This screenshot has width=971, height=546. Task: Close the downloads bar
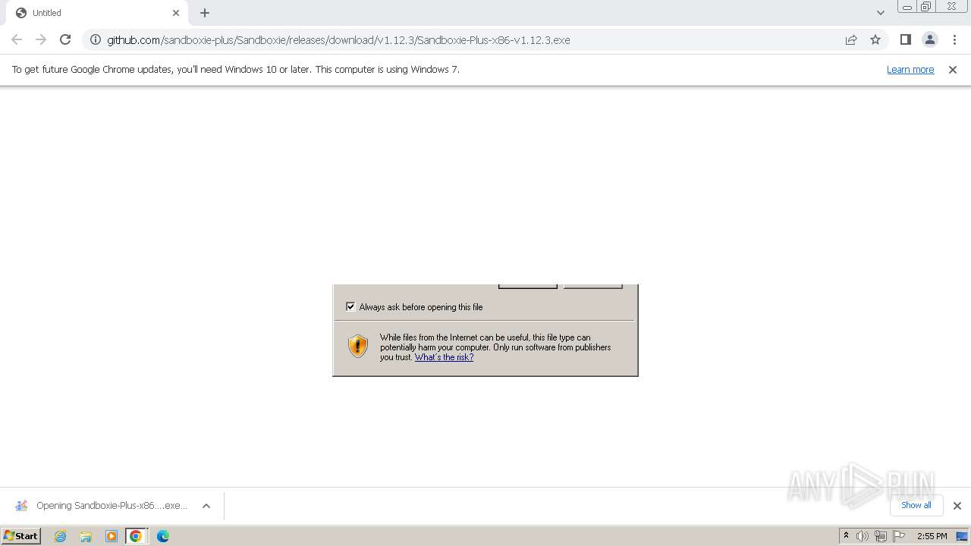[957, 506]
